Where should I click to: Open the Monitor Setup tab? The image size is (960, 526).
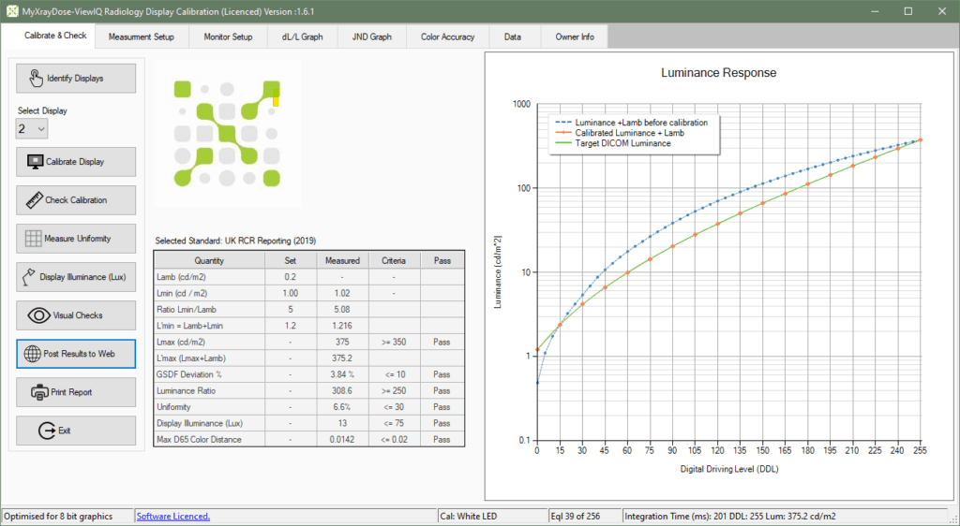pos(229,37)
